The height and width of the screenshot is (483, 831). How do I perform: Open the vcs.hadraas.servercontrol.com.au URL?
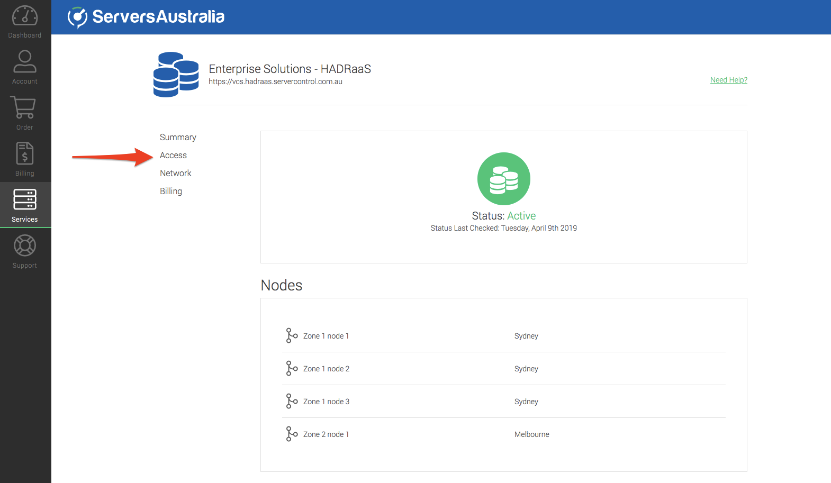click(275, 81)
